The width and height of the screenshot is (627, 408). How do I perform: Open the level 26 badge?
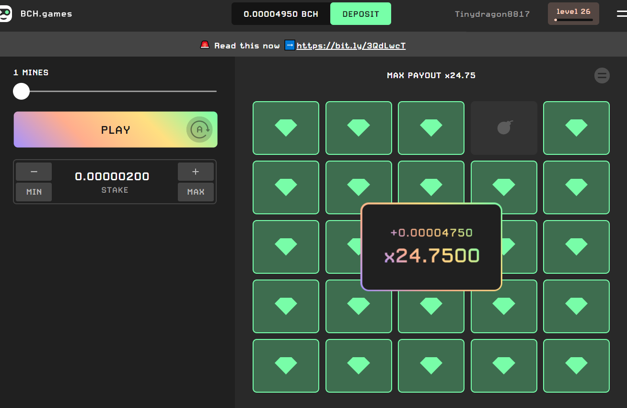573,13
